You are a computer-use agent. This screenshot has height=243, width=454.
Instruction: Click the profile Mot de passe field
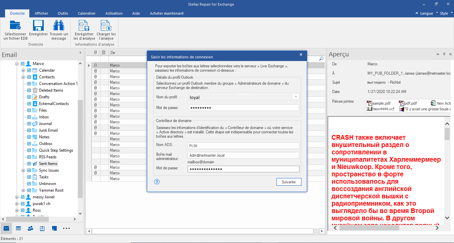[243, 108]
